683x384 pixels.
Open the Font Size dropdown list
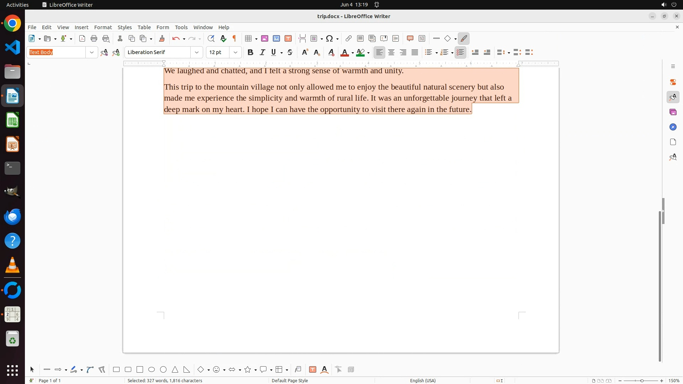coord(235,52)
